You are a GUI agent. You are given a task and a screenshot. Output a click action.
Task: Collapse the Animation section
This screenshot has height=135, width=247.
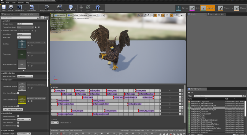click(x=2, y=21)
